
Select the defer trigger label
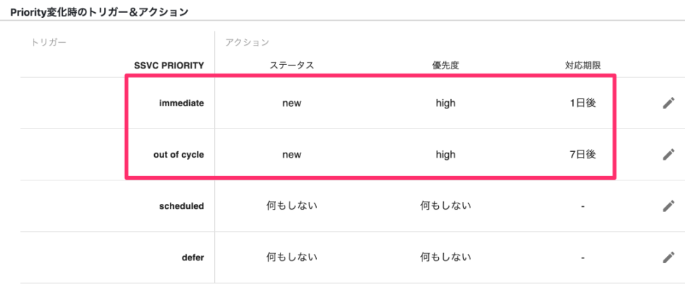click(193, 257)
